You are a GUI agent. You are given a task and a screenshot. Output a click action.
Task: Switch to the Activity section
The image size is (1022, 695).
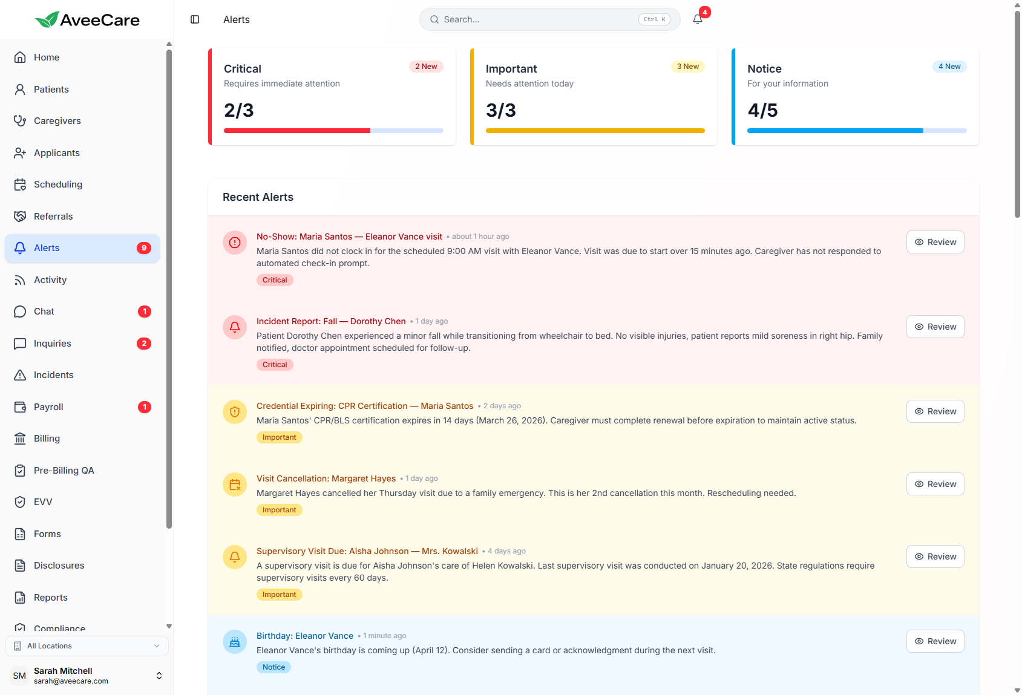click(x=50, y=279)
